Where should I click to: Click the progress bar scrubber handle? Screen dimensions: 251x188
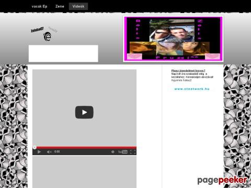click(35, 148)
